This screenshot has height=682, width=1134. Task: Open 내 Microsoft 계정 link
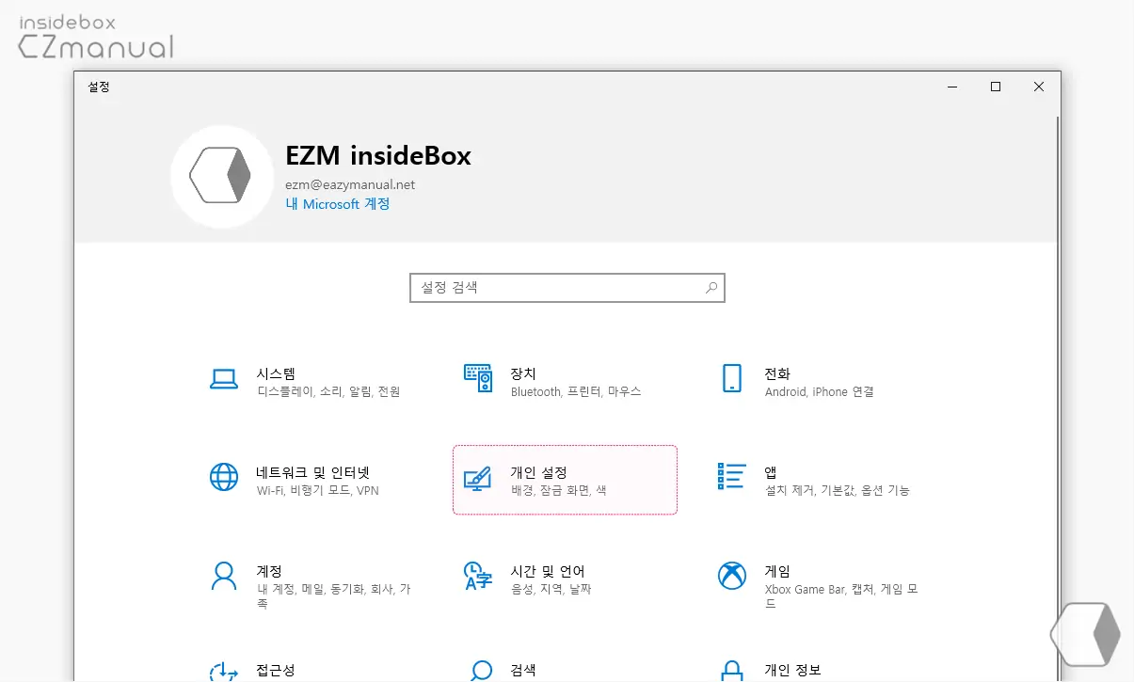click(x=337, y=203)
